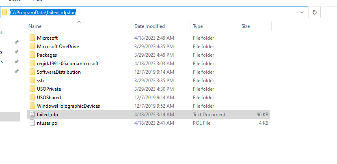Click the 4/18/2023 2:49 AM date cell
Image resolution: width=337 pixels, height=164 pixels.
click(154, 38)
